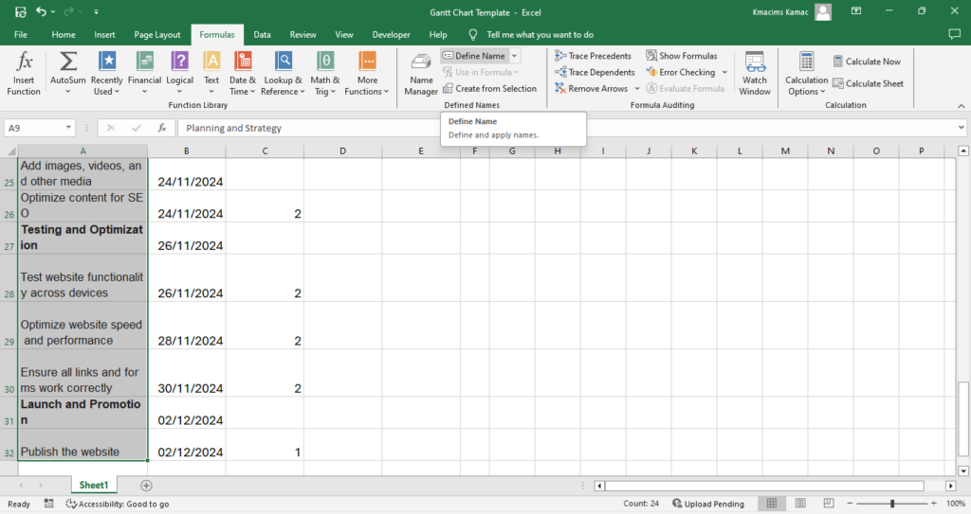This screenshot has width=971, height=514.
Task: Open Date & Time functions
Action: click(x=242, y=74)
